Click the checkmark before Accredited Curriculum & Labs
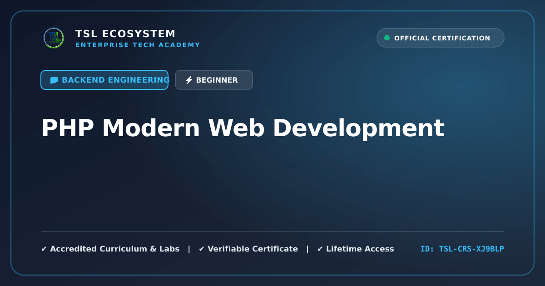The height and width of the screenshot is (286, 545). pyautogui.click(x=44, y=249)
